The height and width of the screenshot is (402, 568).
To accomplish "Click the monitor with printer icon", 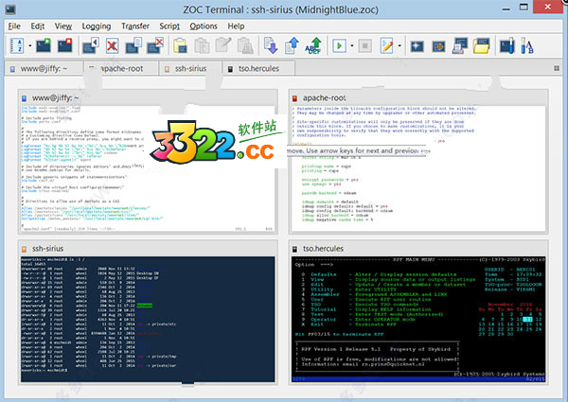I will [460, 46].
